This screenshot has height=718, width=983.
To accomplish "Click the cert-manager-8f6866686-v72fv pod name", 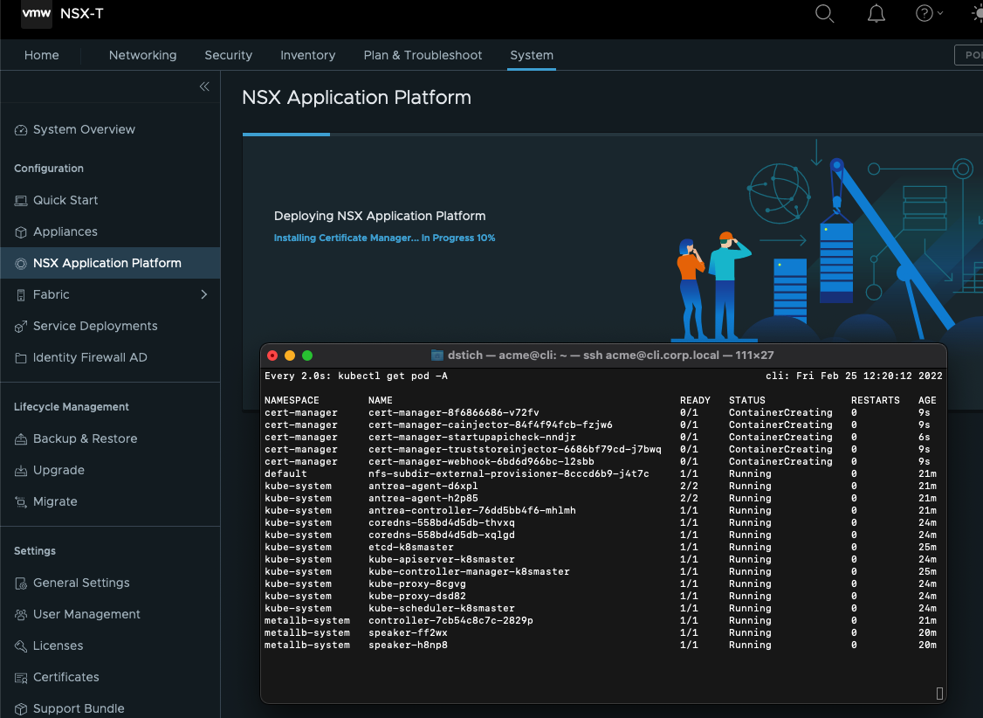I will [453, 412].
